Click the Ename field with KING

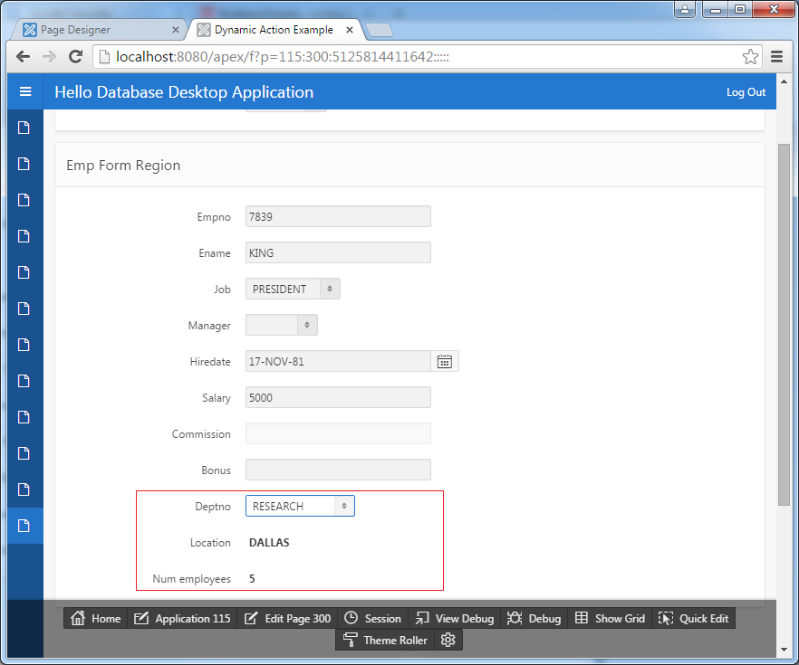click(x=338, y=252)
